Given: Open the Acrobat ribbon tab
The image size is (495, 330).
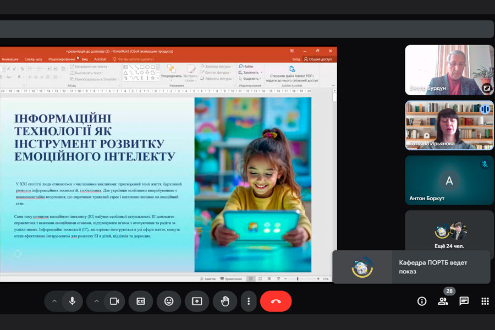Looking at the screenshot, I should tap(100, 59).
